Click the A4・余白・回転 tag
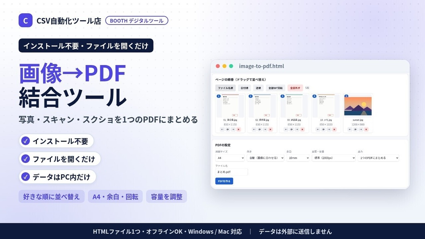 (x=115, y=196)
